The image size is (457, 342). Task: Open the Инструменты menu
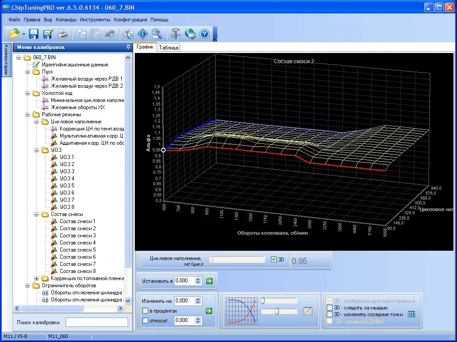point(95,20)
